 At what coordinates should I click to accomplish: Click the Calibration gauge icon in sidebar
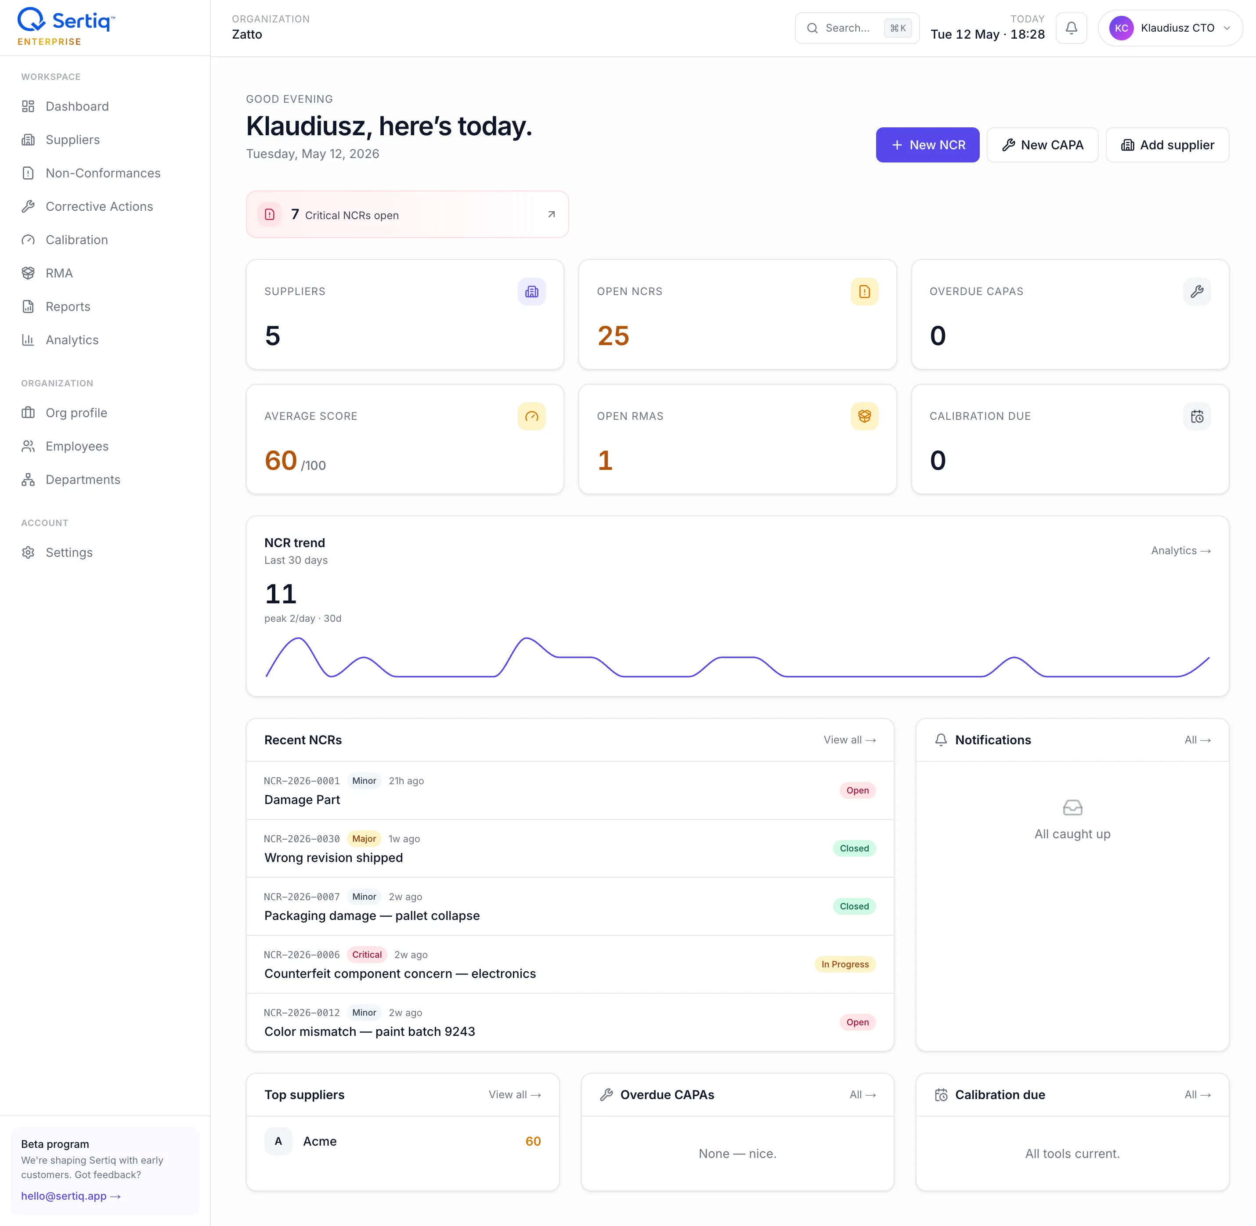point(28,239)
